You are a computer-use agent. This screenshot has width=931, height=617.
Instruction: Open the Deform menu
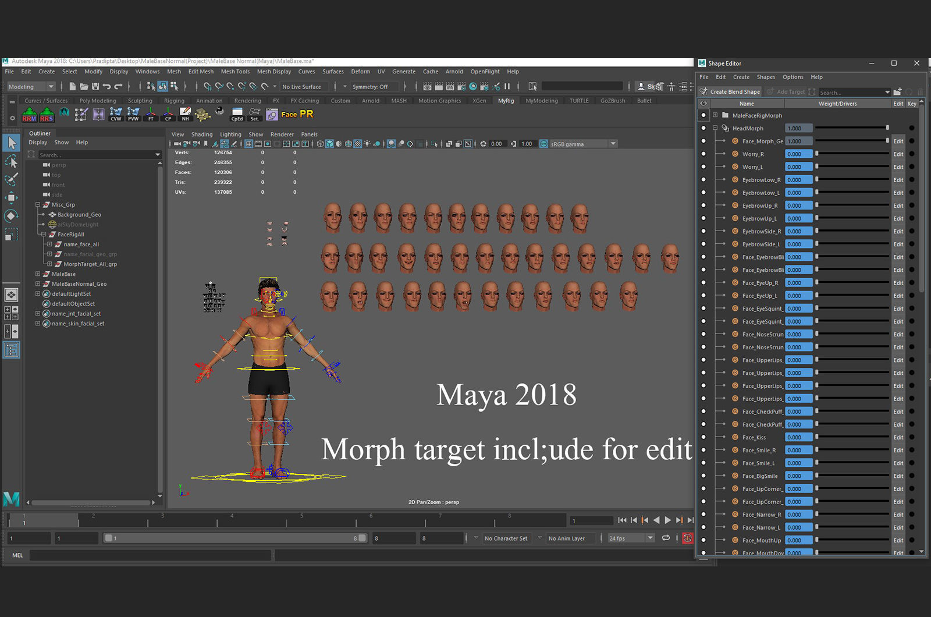[360, 72]
